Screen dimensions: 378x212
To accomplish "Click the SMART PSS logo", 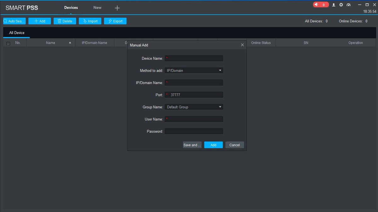I will pos(22,8).
